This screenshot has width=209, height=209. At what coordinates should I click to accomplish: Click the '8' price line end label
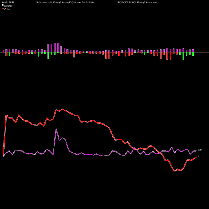199,156
